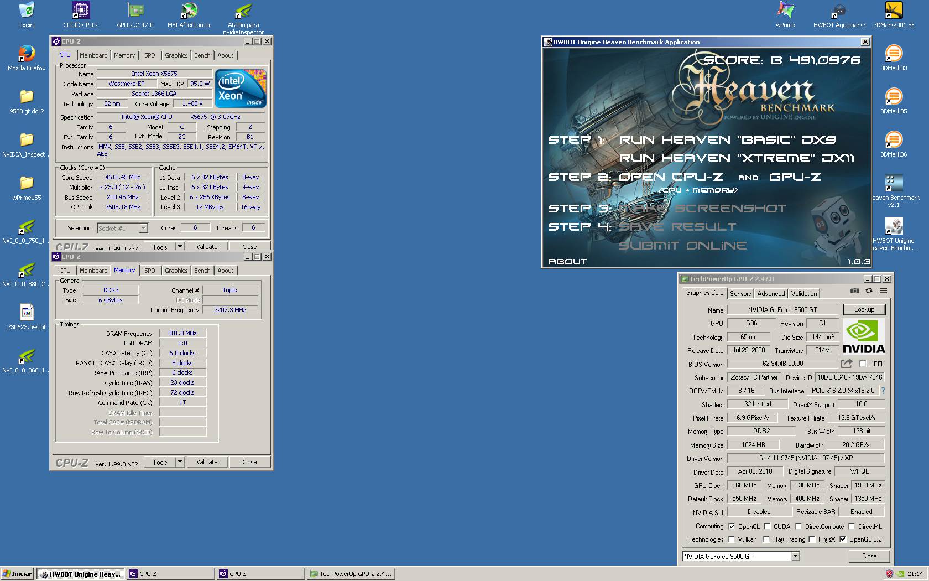The height and width of the screenshot is (581, 929).
Task: Toggle the OpenGL 3.2 checkbox
Action: [x=843, y=539]
